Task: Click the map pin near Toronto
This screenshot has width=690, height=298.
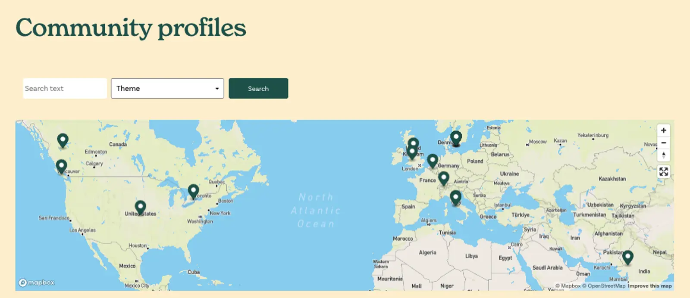Action: pyautogui.click(x=193, y=191)
